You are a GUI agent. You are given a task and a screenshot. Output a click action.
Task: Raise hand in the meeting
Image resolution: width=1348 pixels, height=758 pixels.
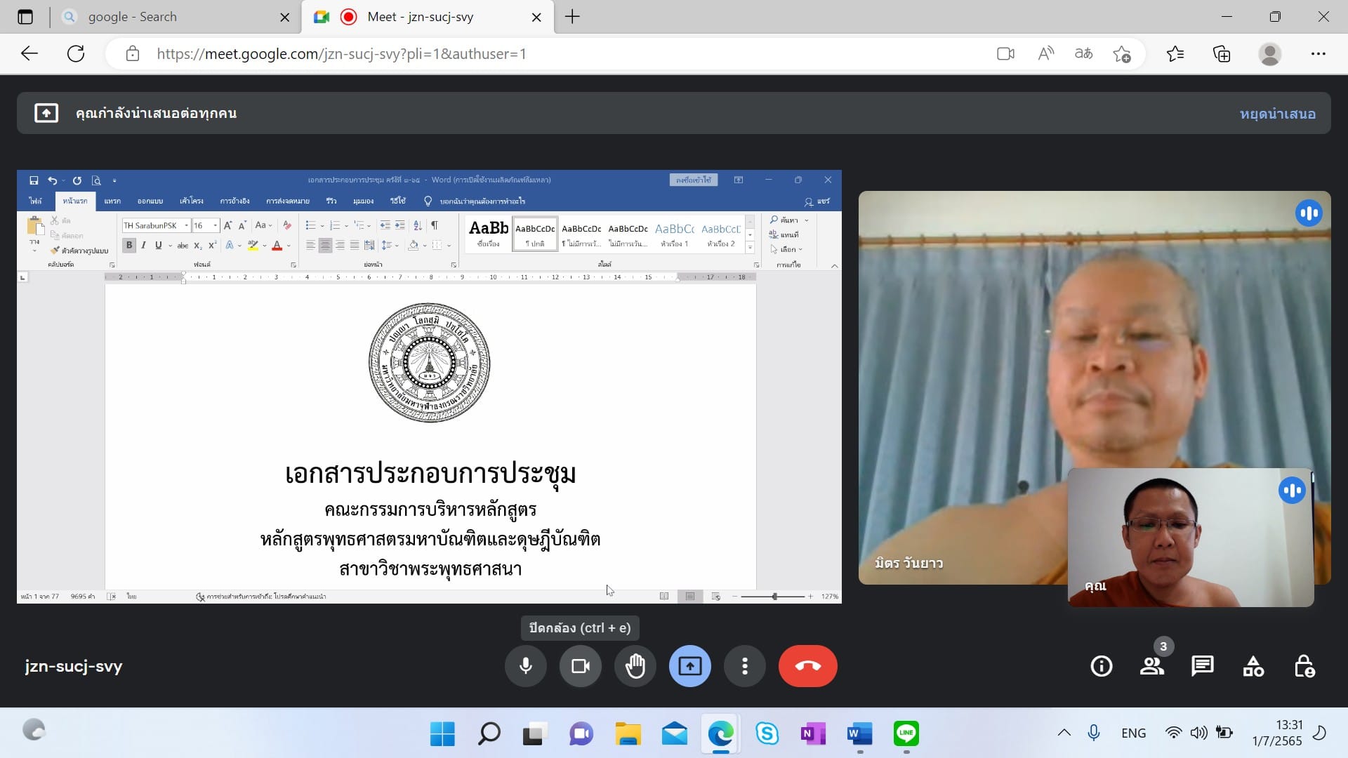coord(635,666)
